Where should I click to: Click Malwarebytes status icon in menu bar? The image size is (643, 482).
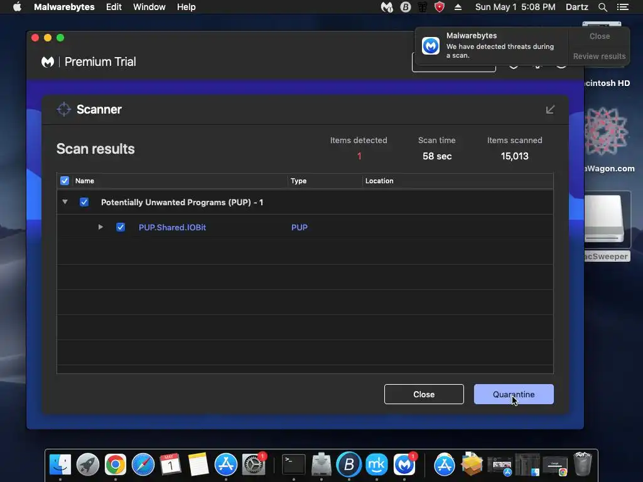[387, 7]
